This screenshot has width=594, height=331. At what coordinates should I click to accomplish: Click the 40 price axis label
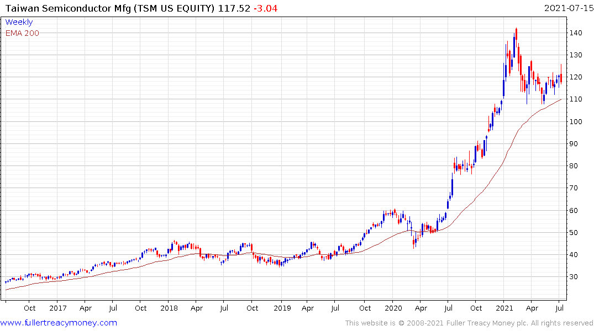574,254
